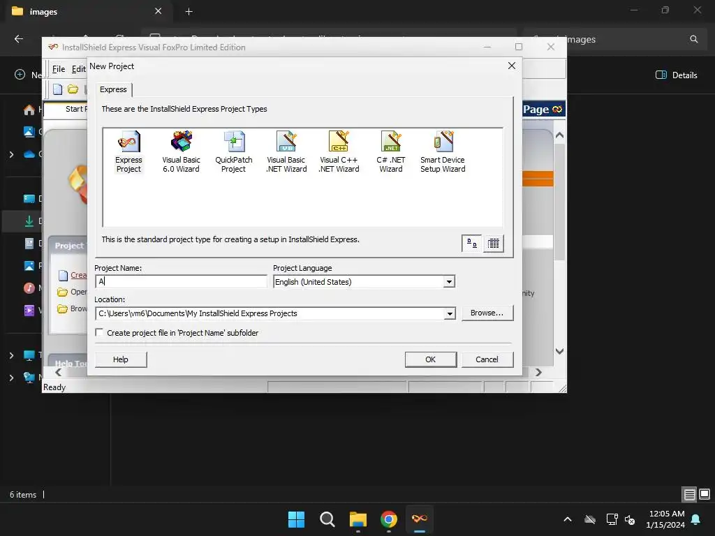Switch project list to details list view

494,244
